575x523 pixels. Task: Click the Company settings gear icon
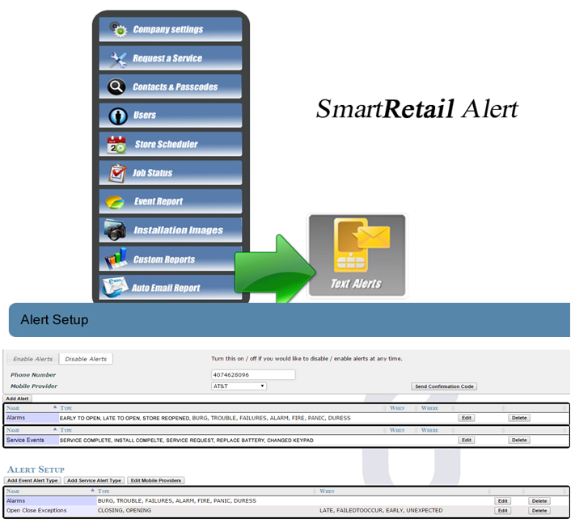pos(118,29)
